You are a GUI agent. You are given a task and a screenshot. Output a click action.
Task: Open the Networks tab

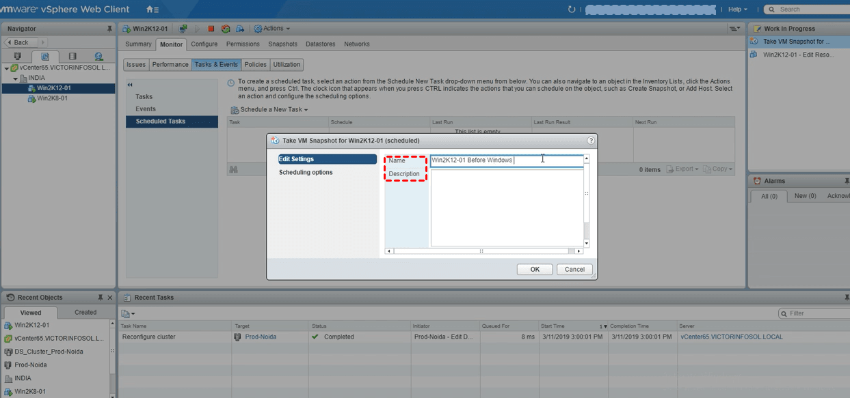point(357,44)
